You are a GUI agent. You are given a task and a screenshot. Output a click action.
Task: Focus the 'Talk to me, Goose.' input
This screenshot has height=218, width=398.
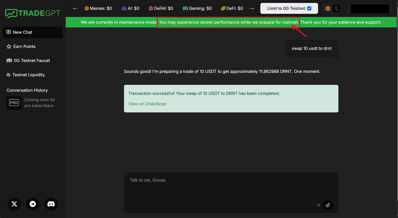pos(231,193)
